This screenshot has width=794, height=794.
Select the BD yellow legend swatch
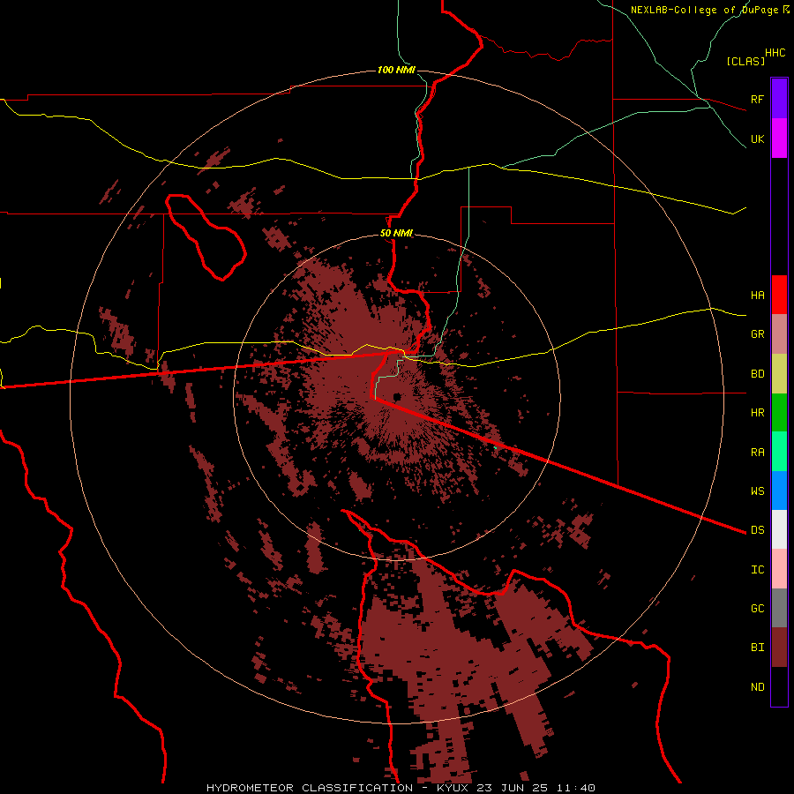[779, 374]
